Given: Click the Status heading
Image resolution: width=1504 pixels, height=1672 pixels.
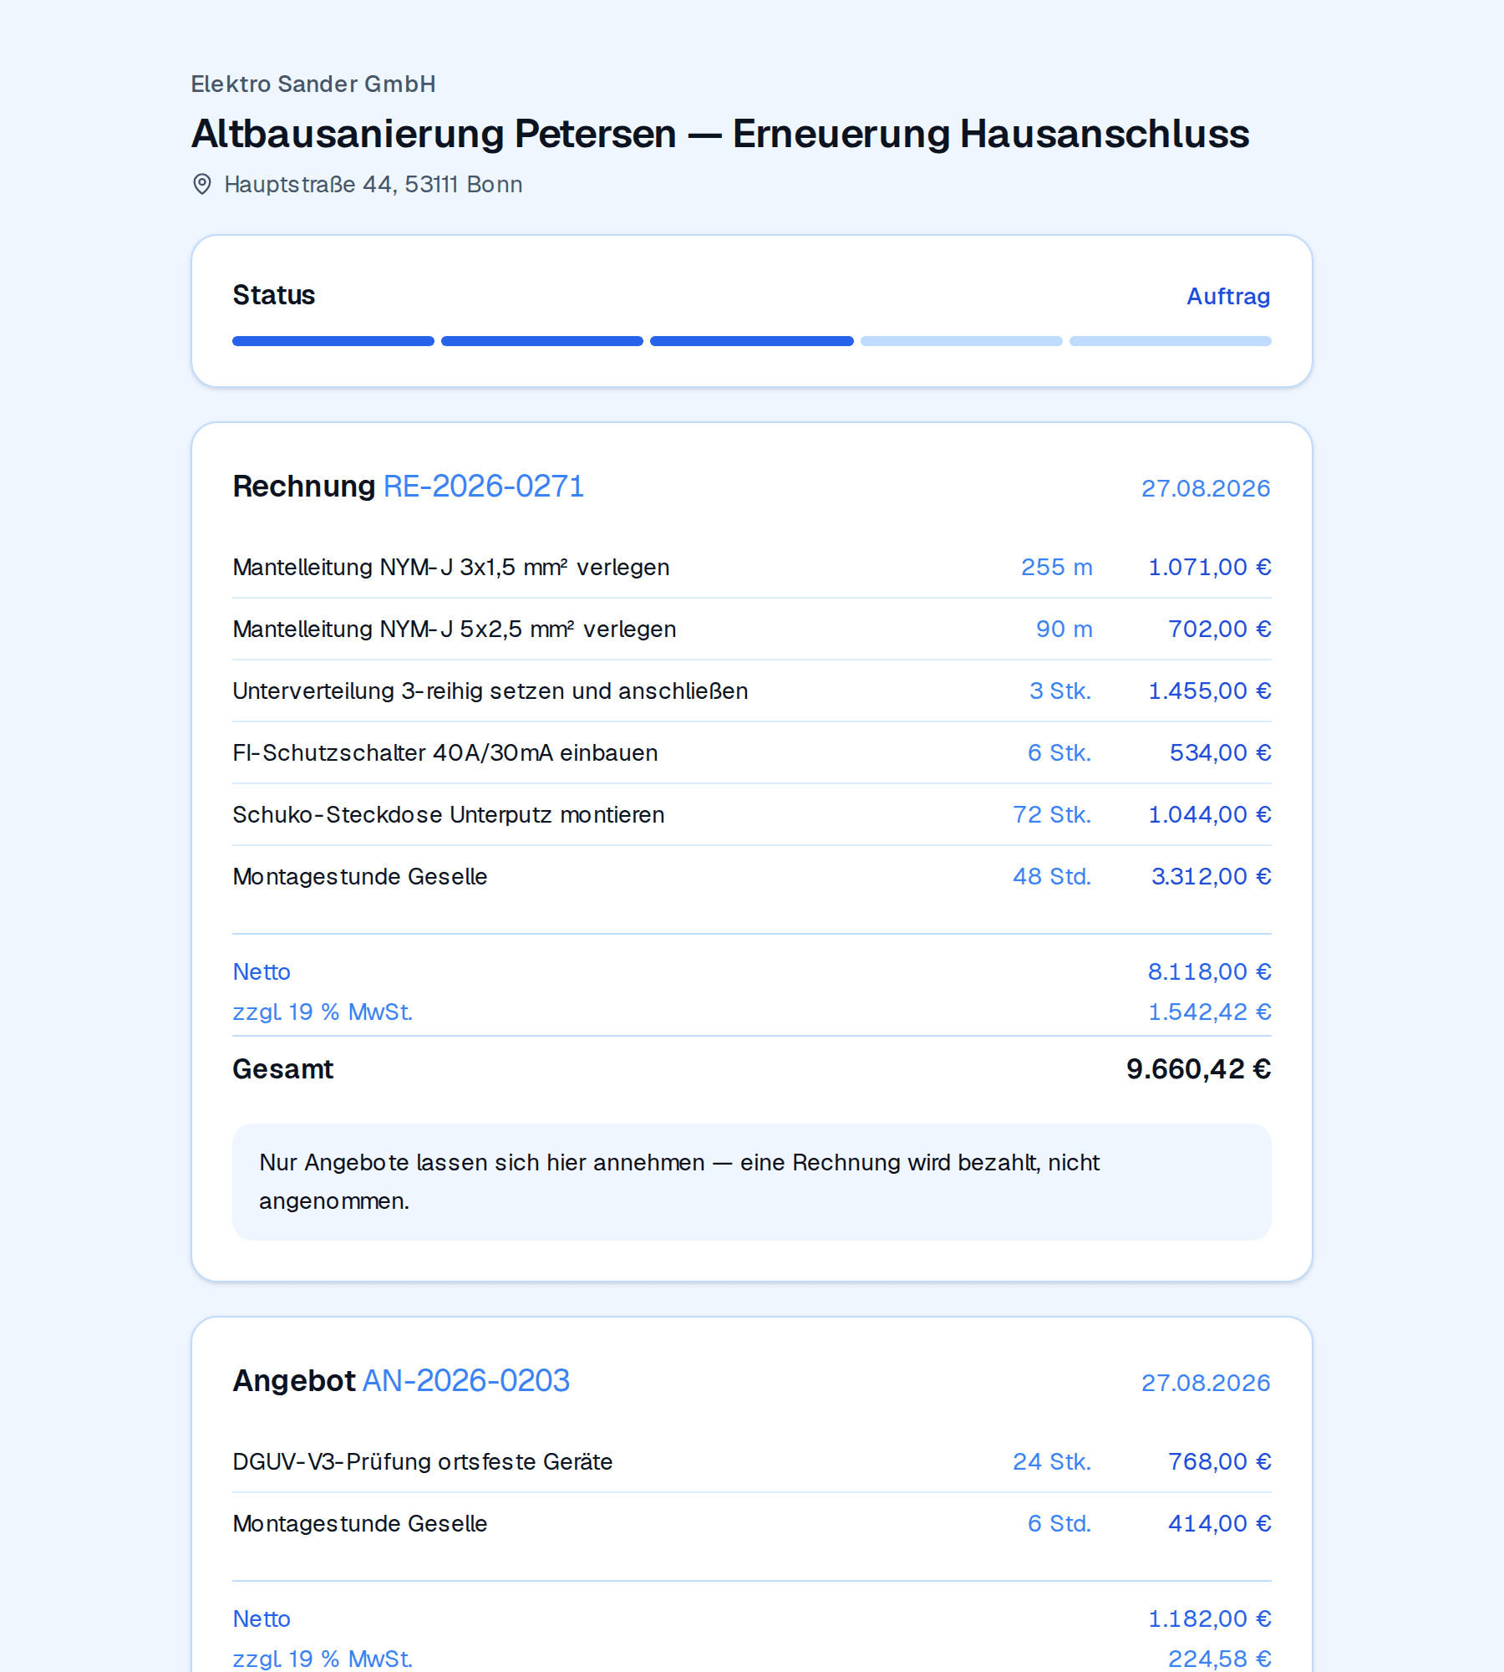Looking at the screenshot, I should pos(274,295).
